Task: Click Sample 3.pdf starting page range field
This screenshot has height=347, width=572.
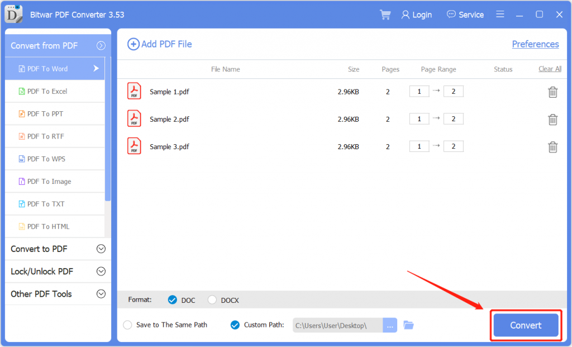Action: 419,146
